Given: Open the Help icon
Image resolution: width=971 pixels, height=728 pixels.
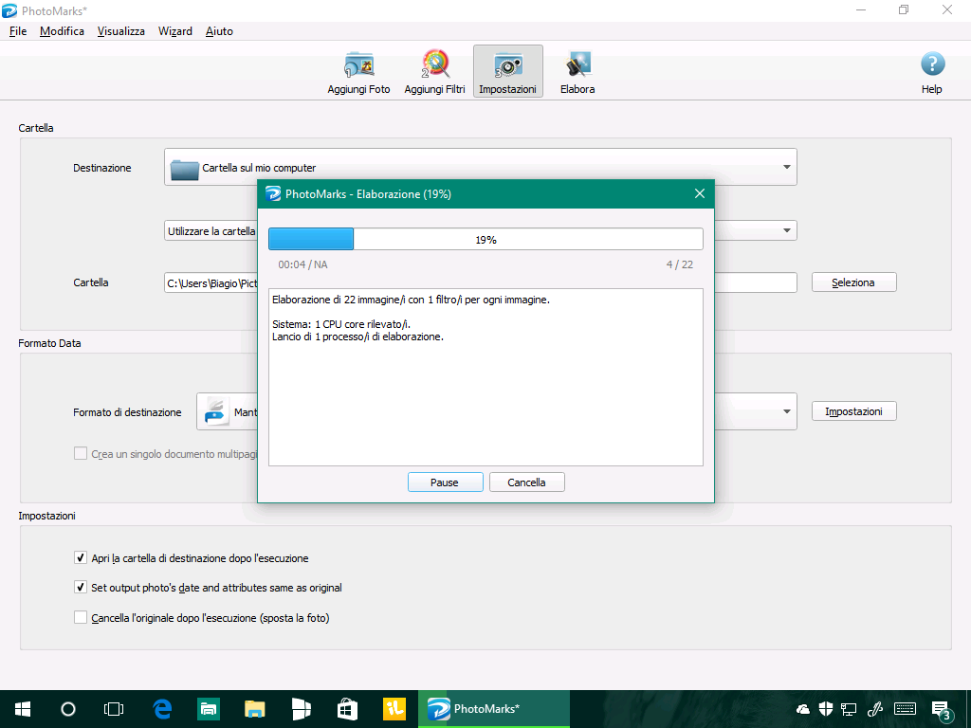Looking at the screenshot, I should point(932,72).
